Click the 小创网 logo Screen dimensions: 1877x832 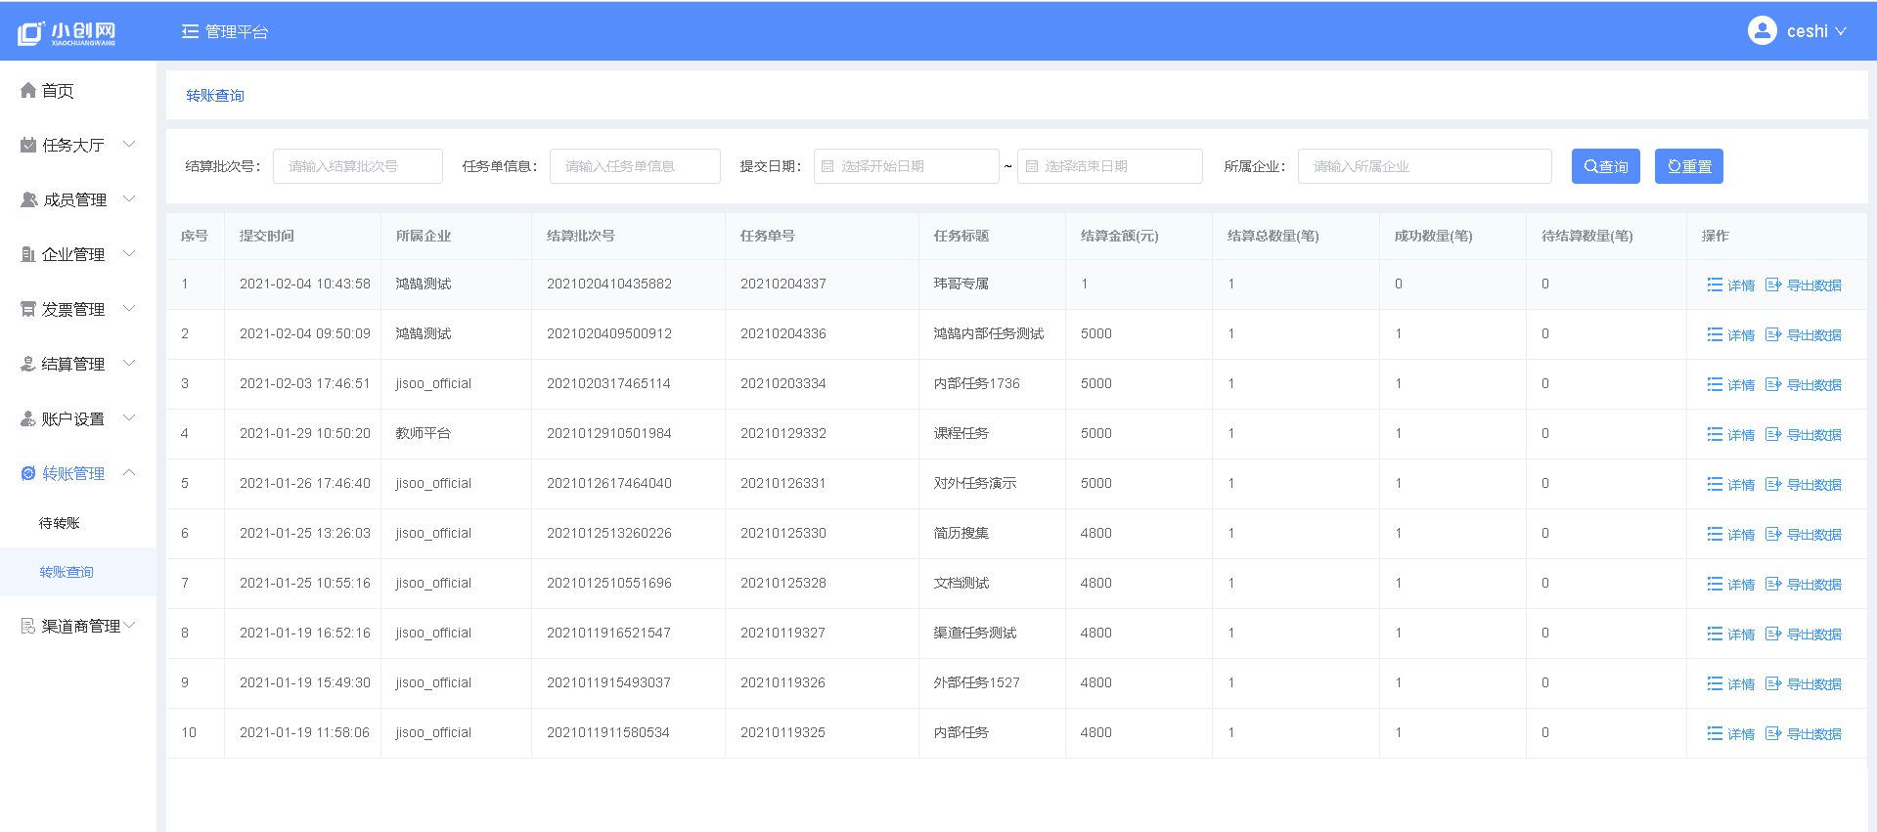click(67, 33)
